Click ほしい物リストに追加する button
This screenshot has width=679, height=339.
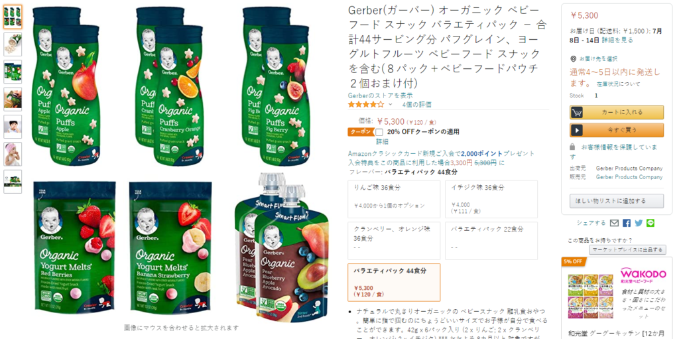(x=617, y=201)
